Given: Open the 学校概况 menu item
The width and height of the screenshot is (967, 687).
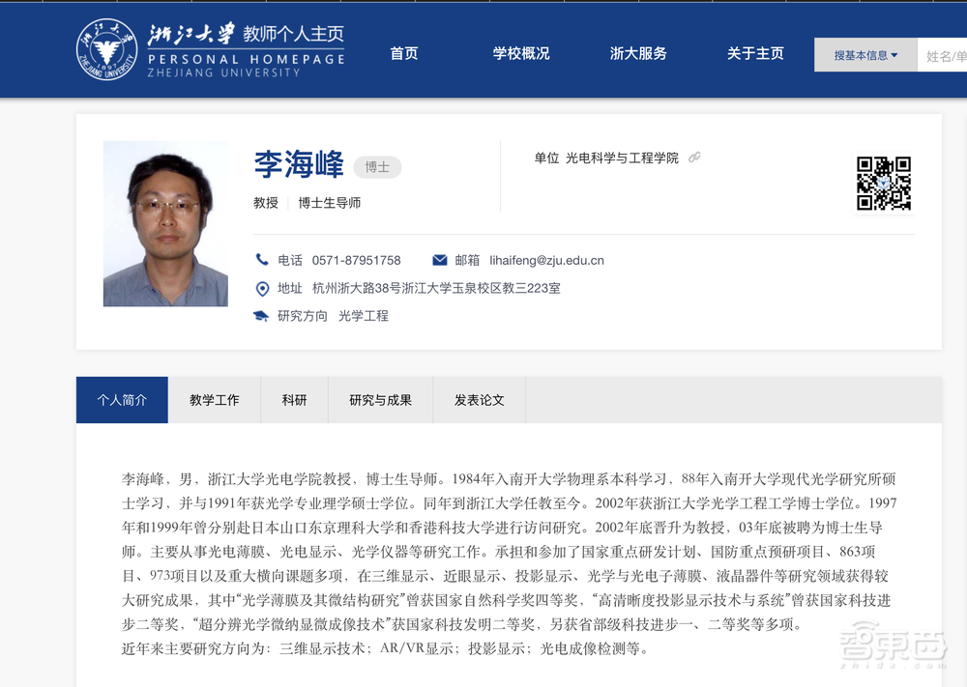Looking at the screenshot, I should (521, 54).
